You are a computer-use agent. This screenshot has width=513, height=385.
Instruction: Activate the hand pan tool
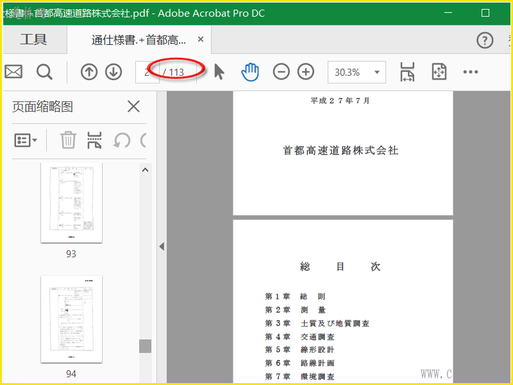coord(250,72)
